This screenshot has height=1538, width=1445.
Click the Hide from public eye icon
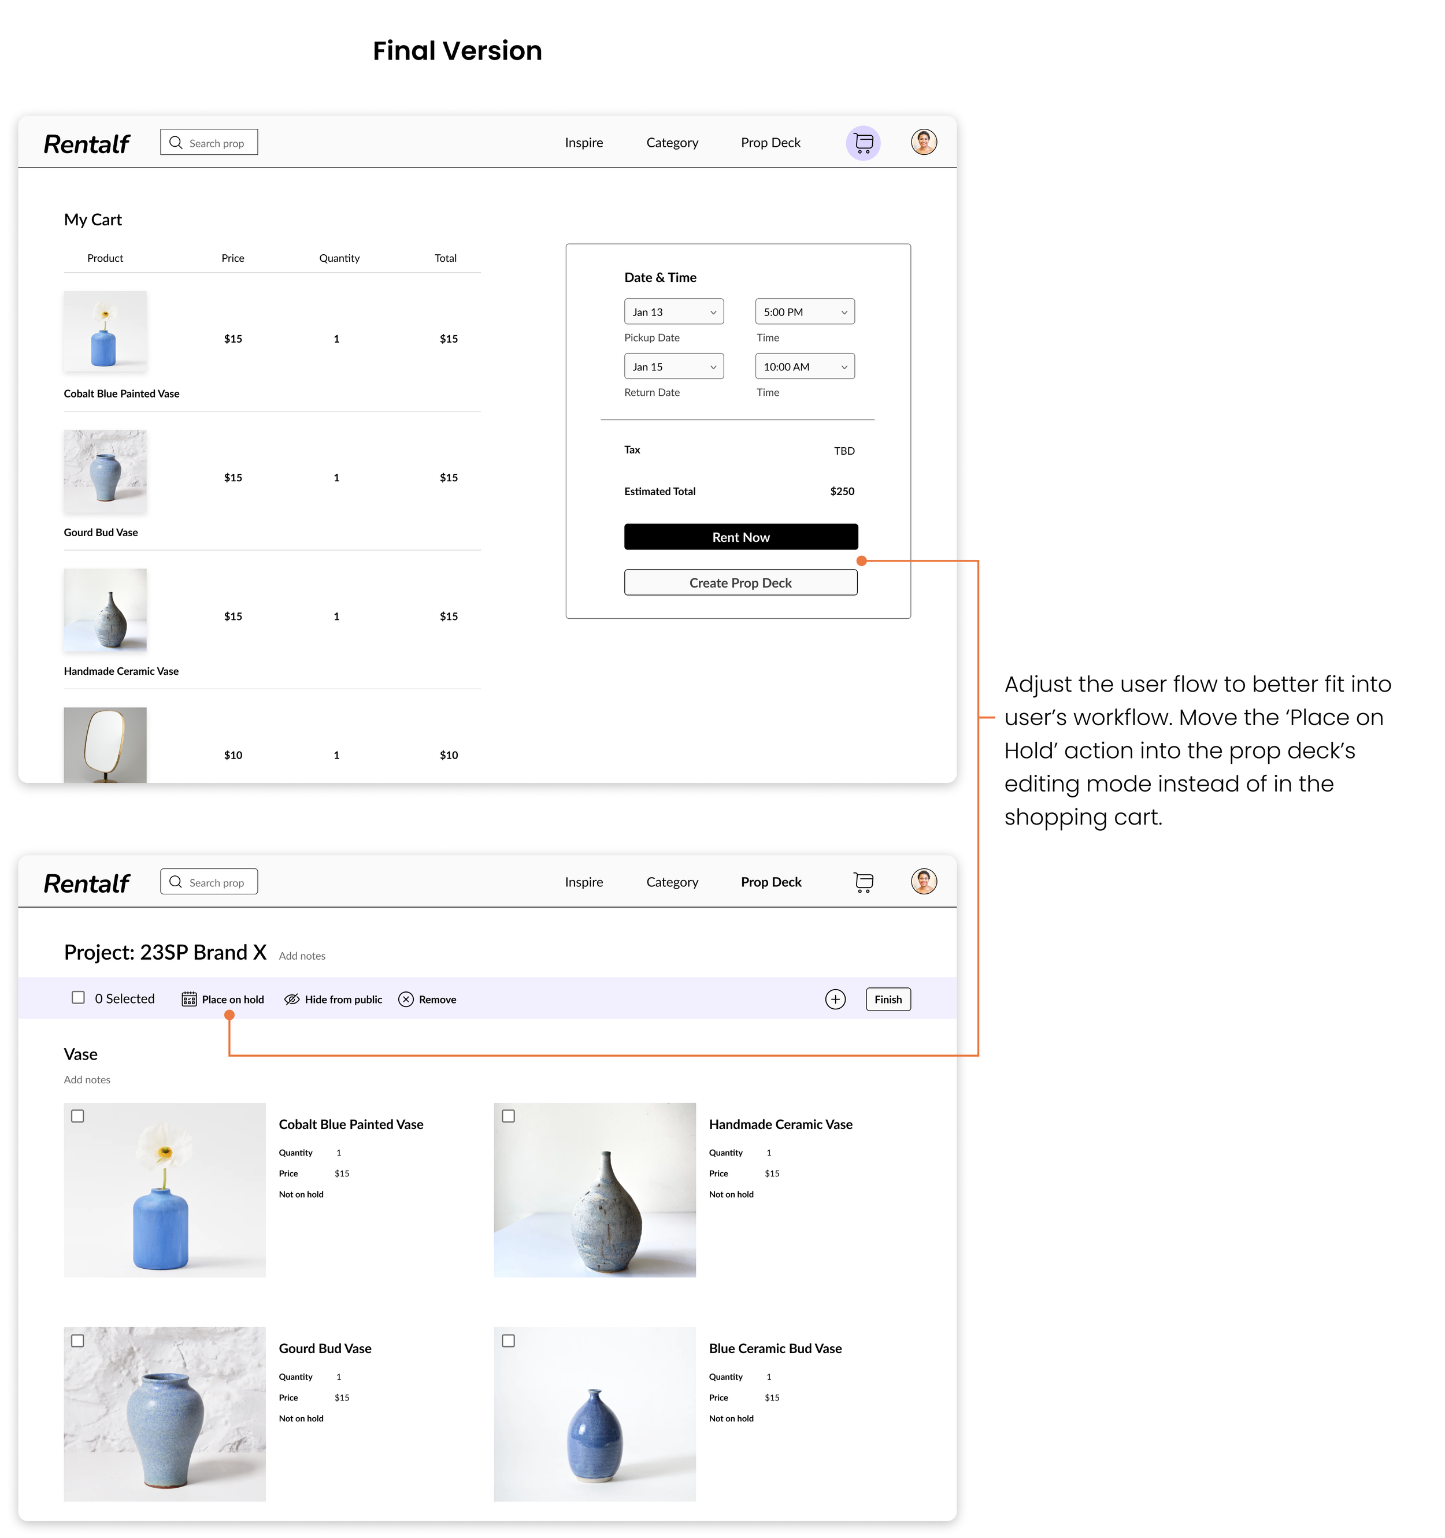292,1000
